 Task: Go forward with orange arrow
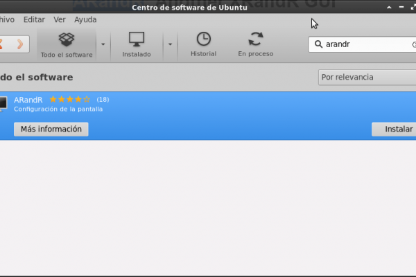(20, 44)
